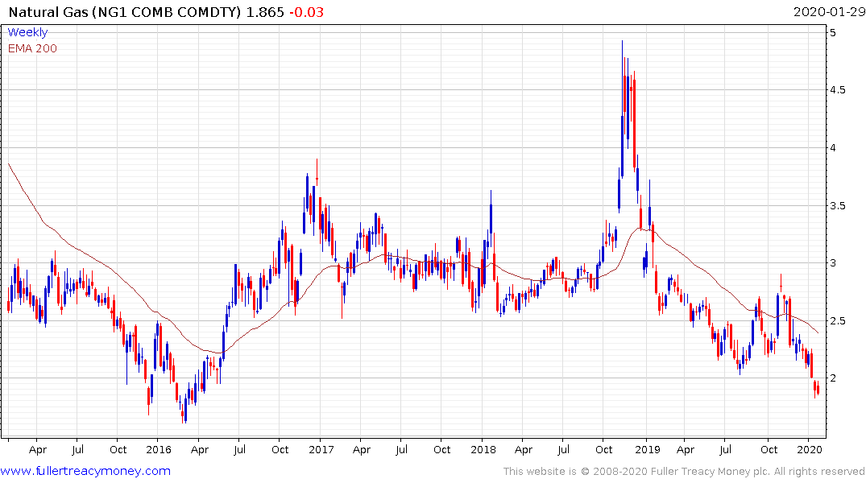This screenshot has width=866, height=483.
Task: Click the 5 price axis label
Action: 833,32
